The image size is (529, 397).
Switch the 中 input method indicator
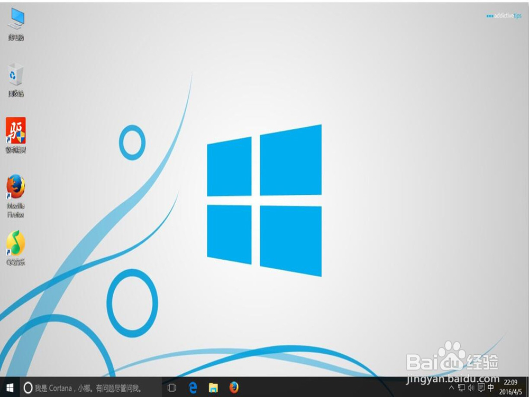click(491, 388)
